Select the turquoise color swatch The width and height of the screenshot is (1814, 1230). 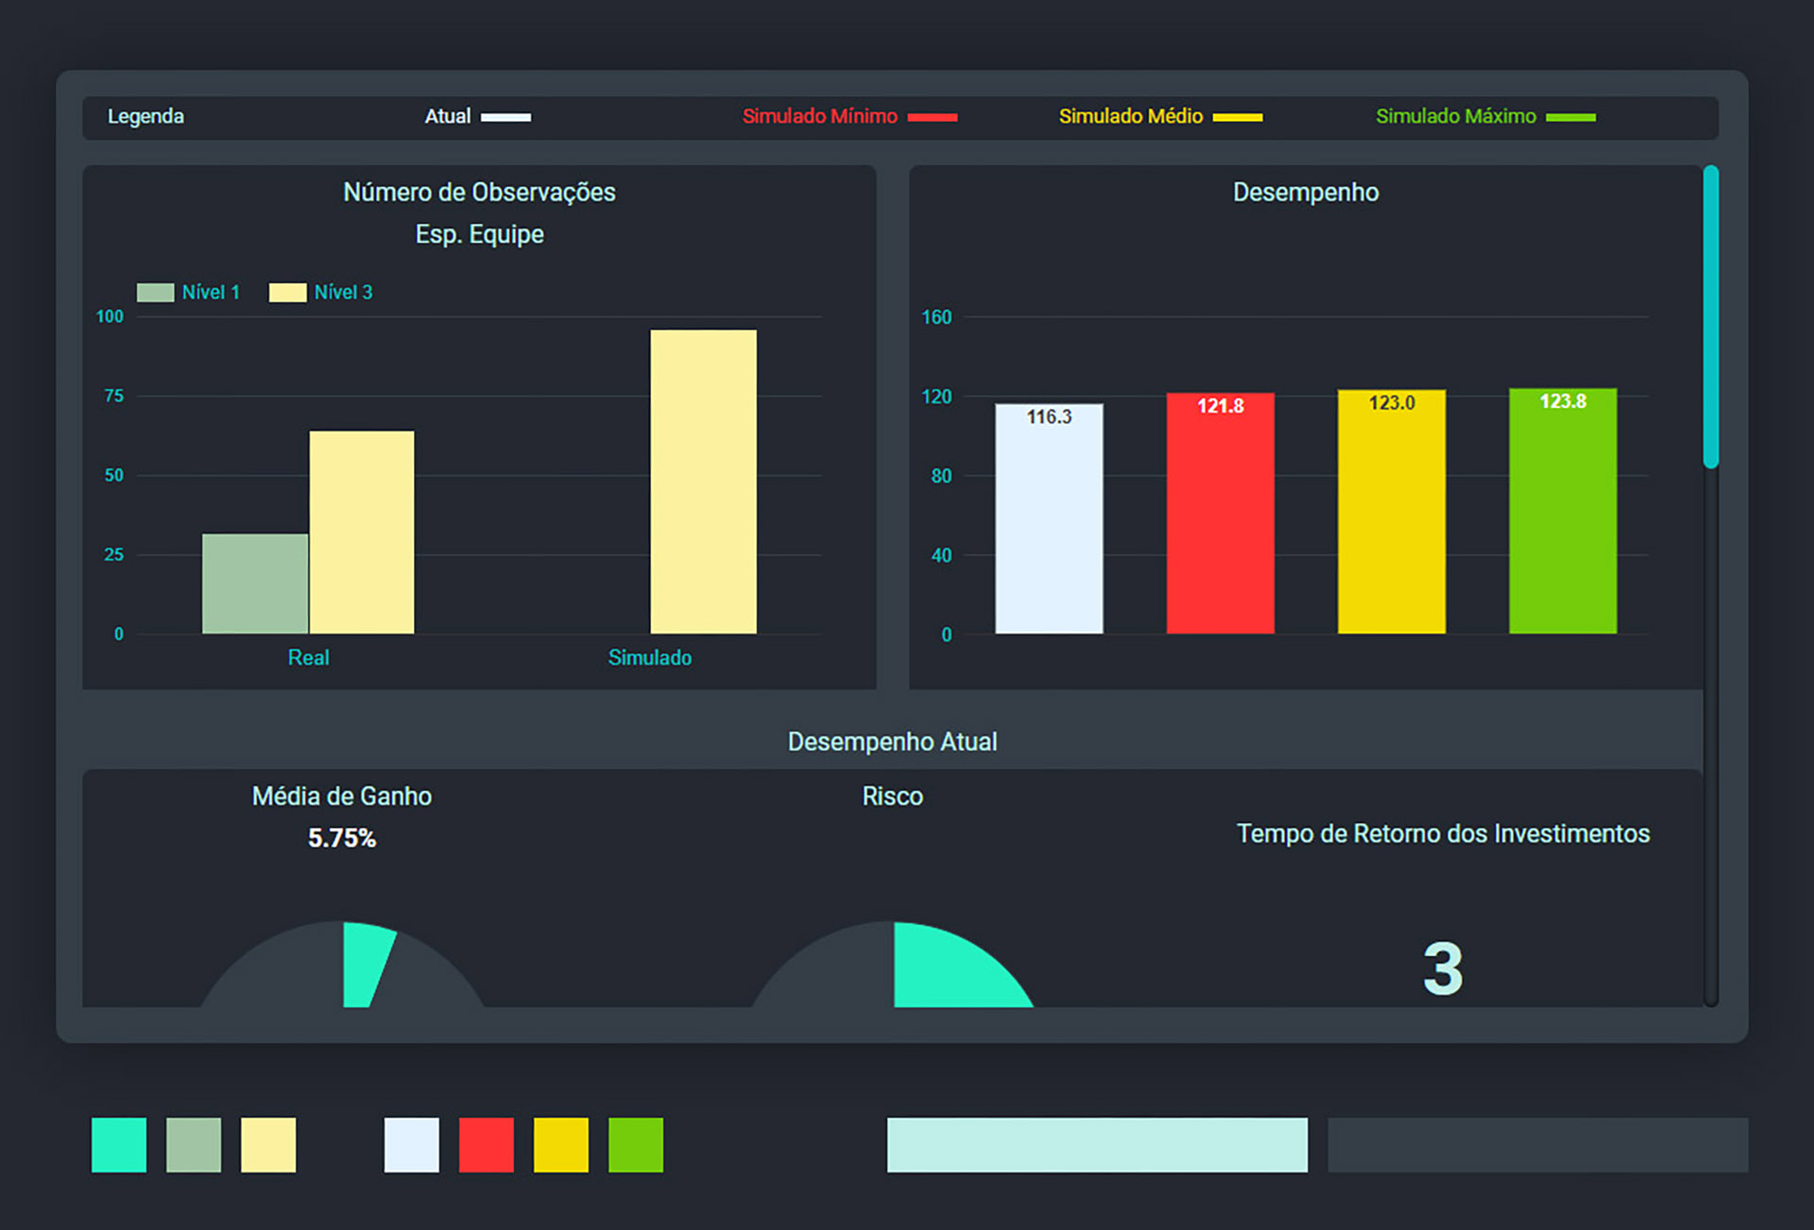tap(119, 1145)
